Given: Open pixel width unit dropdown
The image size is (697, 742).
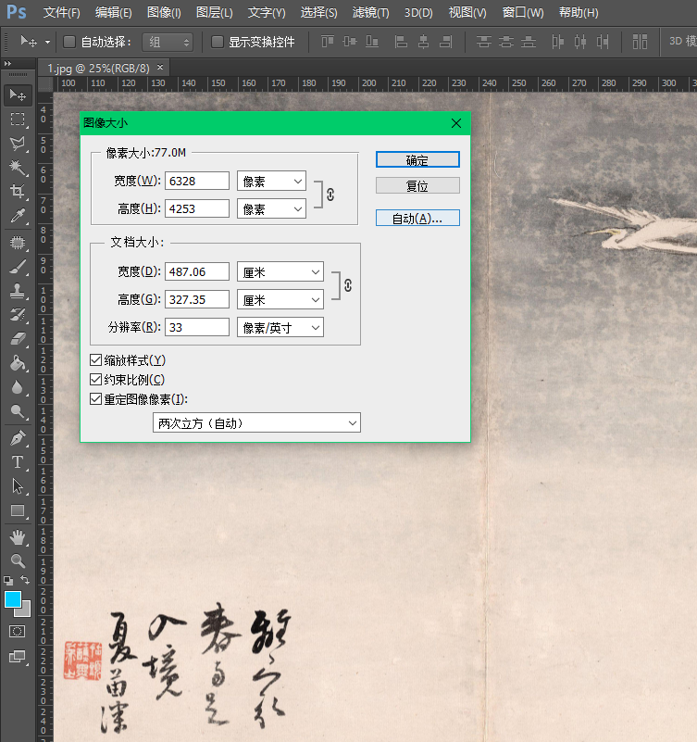Looking at the screenshot, I should pyautogui.click(x=271, y=181).
